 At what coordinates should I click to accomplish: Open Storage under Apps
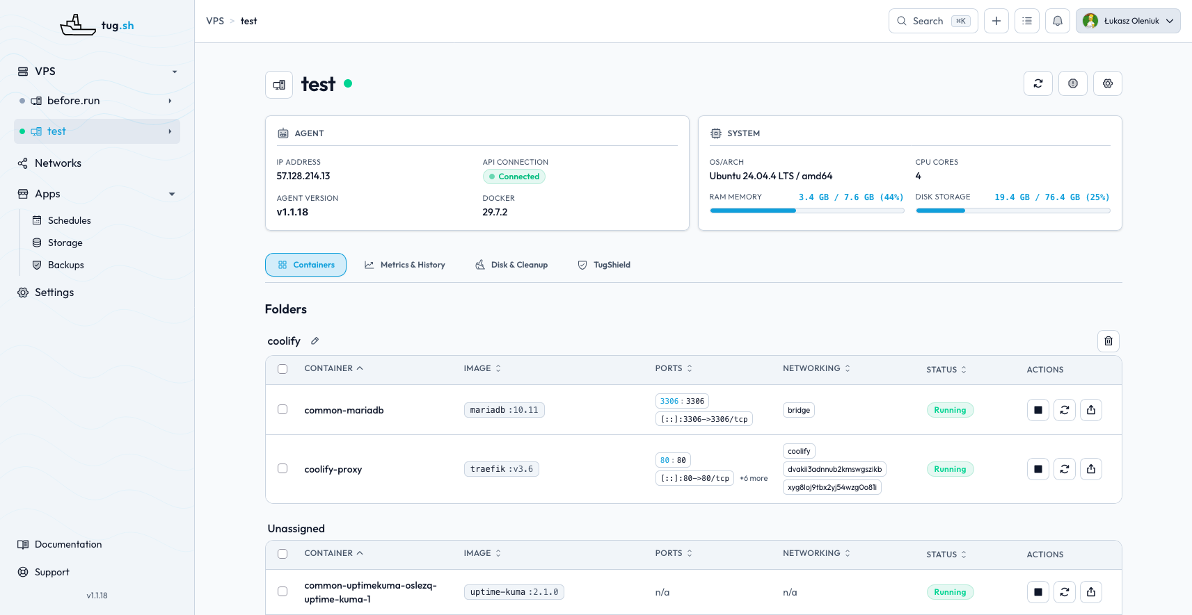pos(65,243)
